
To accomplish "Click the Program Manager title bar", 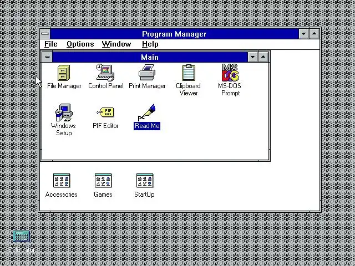I will pos(174,34).
